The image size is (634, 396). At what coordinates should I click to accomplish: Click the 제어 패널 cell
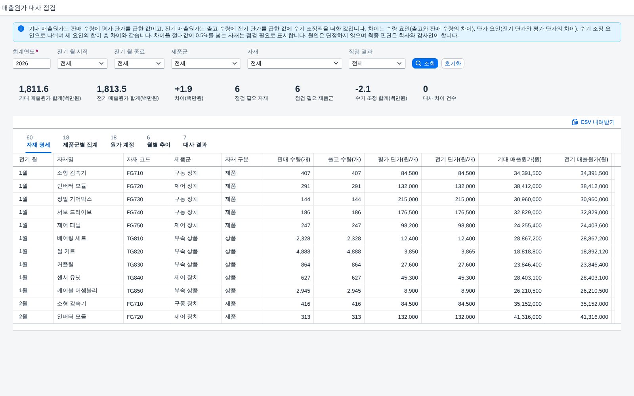coord(89,225)
